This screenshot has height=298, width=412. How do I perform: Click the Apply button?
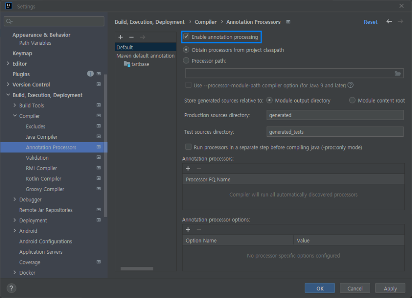(390, 288)
